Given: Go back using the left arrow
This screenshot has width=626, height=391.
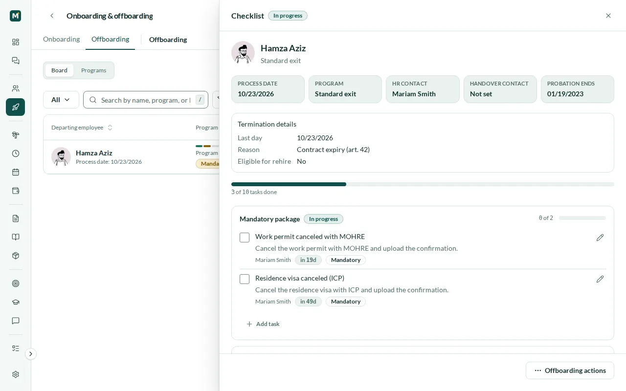Looking at the screenshot, I should point(52,16).
